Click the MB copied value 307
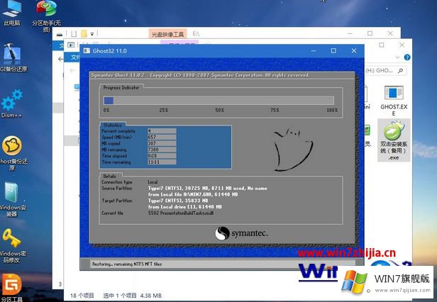The image size is (437, 302). (x=162, y=143)
